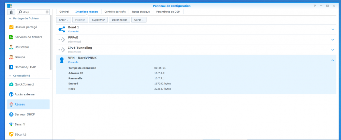Expand the Bond 1 interface details
Screen dimensions: 341x140
coord(333,29)
